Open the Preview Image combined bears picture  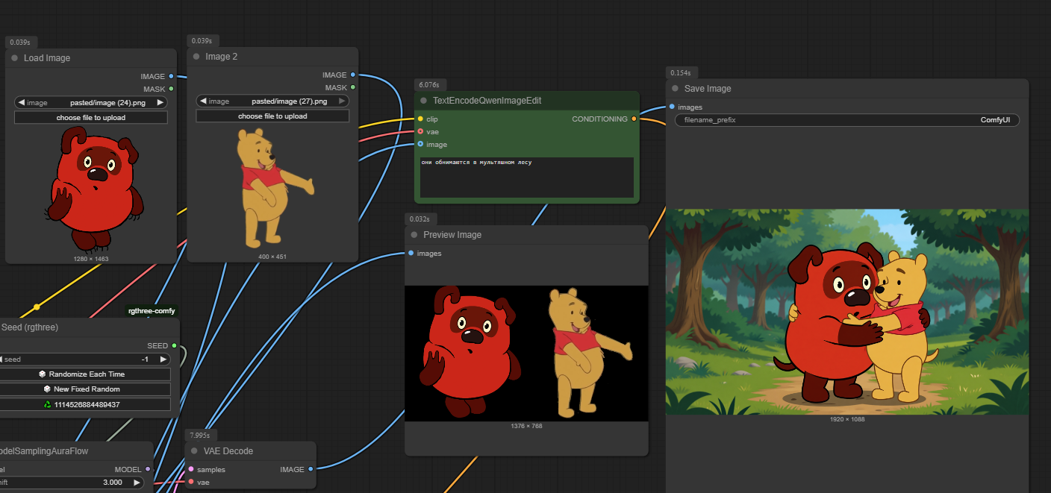tap(526, 354)
